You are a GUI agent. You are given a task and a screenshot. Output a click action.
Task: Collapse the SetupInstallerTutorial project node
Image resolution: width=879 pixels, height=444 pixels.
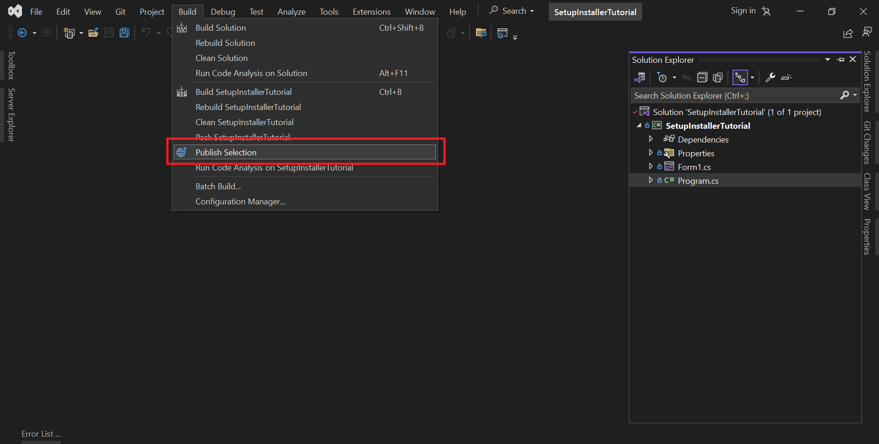pyautogui.click(x=639, y=125)
